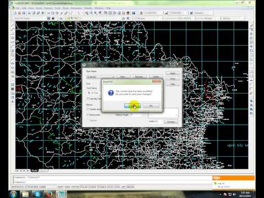Close the AutoCAD confirmation prompt with X
264x198 pixels.
tap(156, 81)
